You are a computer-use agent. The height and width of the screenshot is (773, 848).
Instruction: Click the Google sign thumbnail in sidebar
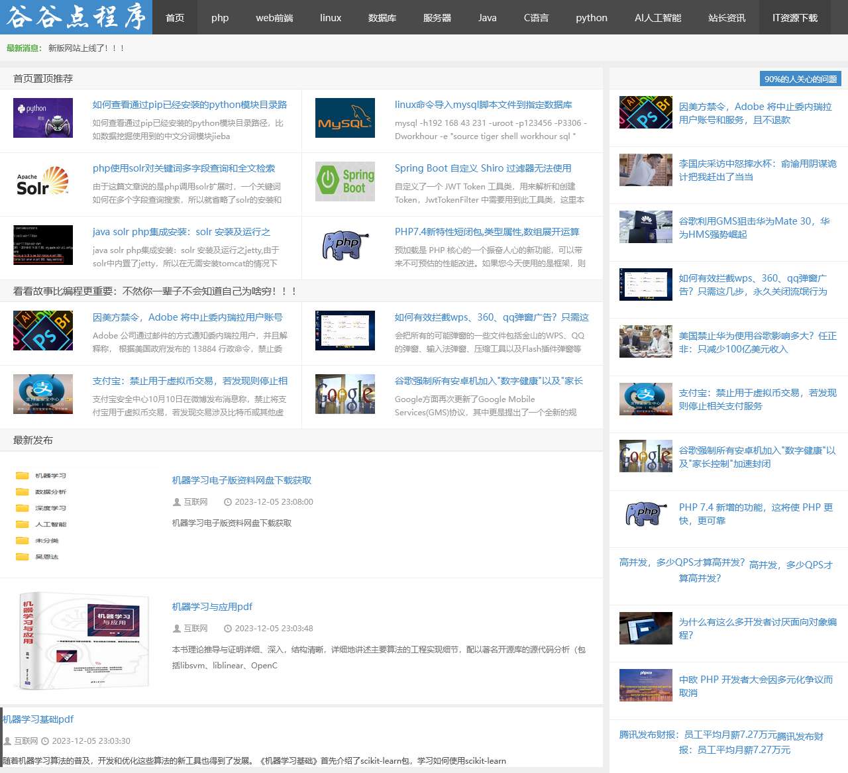(x=645, y=456)
